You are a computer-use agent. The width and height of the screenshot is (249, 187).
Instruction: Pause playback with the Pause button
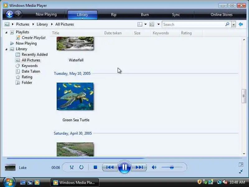pos(125,167)
